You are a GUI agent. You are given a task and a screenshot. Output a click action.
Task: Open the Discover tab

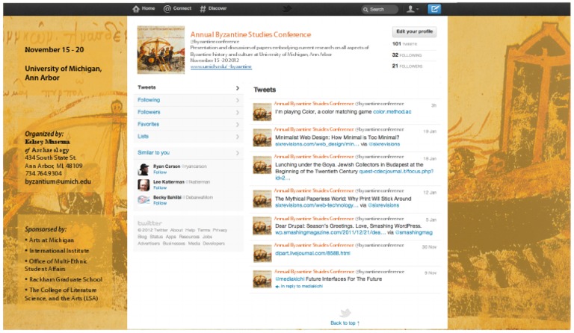click(x=213, y=9)
